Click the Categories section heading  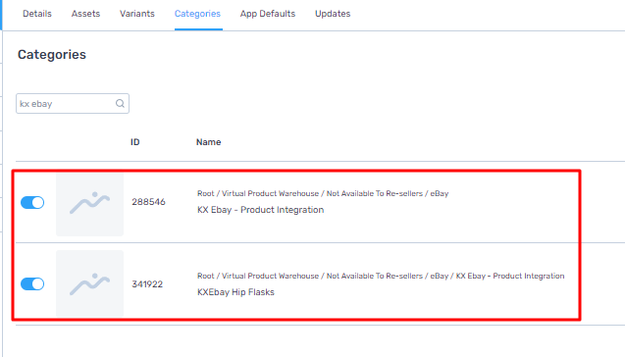[52, 55]
